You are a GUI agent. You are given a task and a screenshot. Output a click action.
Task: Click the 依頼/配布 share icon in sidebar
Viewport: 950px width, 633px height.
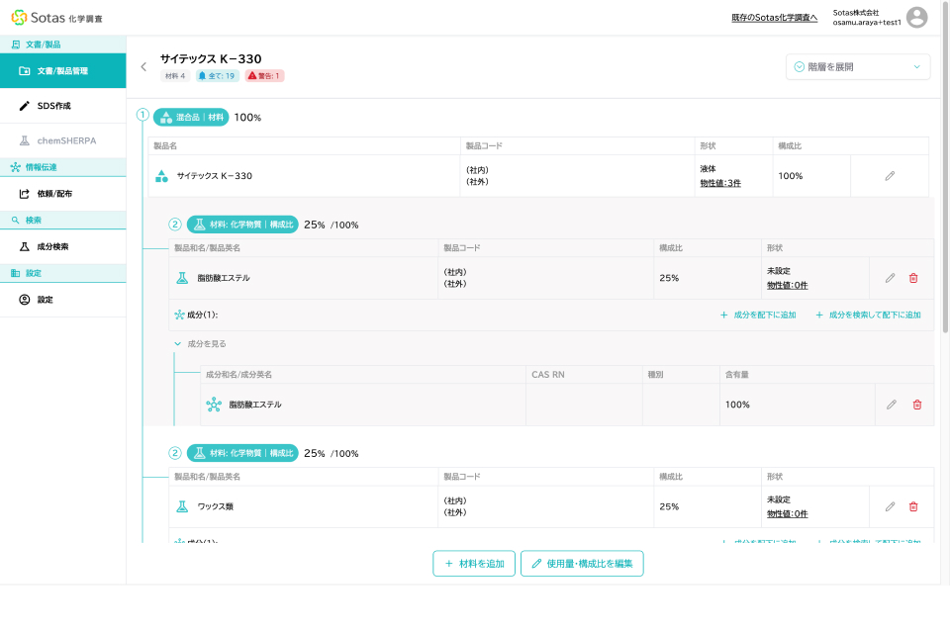coord(24,194)
